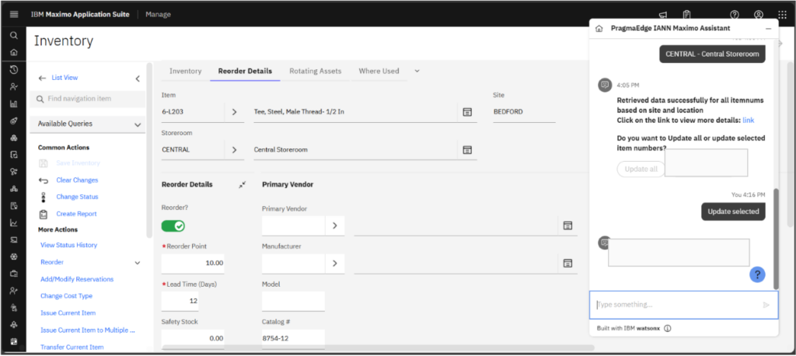Image resolution: width=796 pixels, height=356 pixels.
Task: Select the Reorder Details tab
Action: (245, 71)
